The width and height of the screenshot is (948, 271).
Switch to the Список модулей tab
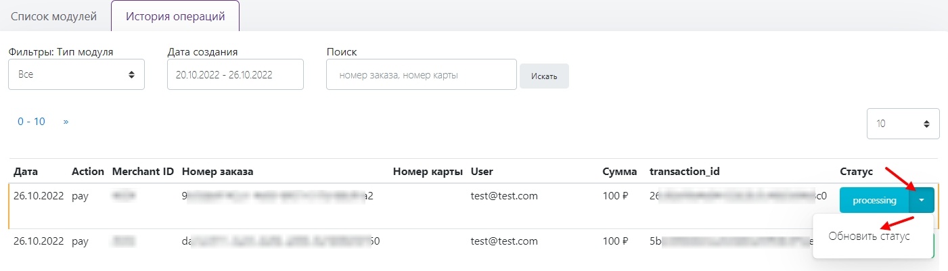tap(54, 16)
